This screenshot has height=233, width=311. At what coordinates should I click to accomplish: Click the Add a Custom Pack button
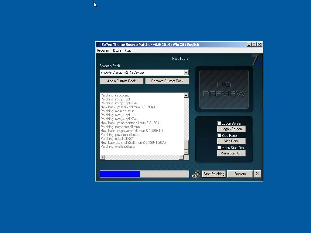pyautogui.click(x=121, y=81)
